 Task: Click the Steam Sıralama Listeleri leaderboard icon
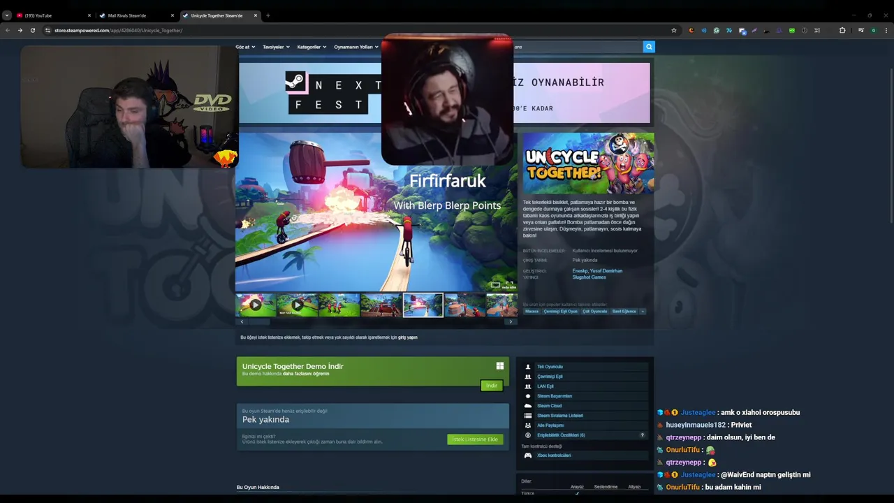[528, 416]
